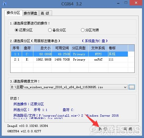Maximize the CGI64 window
144x138 pixels.
(x=126, y=3)
